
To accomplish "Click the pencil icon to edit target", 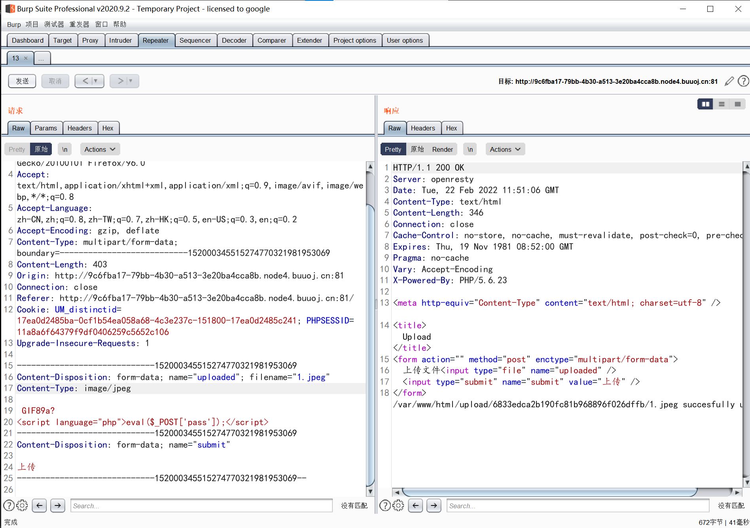I will 729,81.
